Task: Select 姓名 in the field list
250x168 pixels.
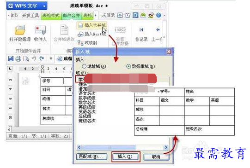Action: click(x=82, y=84)
